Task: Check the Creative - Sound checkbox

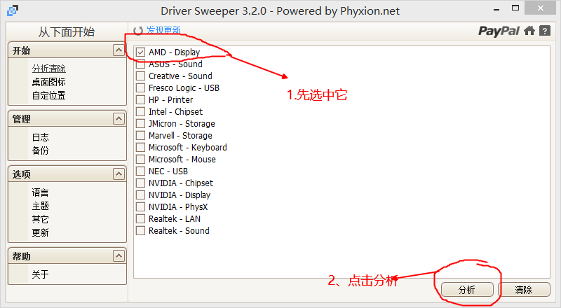Action: (x=141, y=76)
